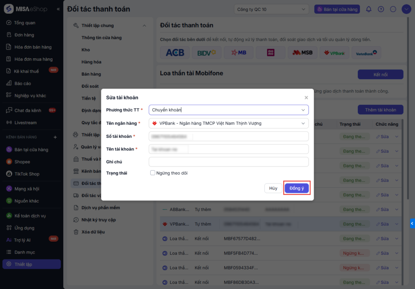This screenshot has height=289, width=415.
Task: Open Tổng quan in the sidebar
Action: click(24, 23)
